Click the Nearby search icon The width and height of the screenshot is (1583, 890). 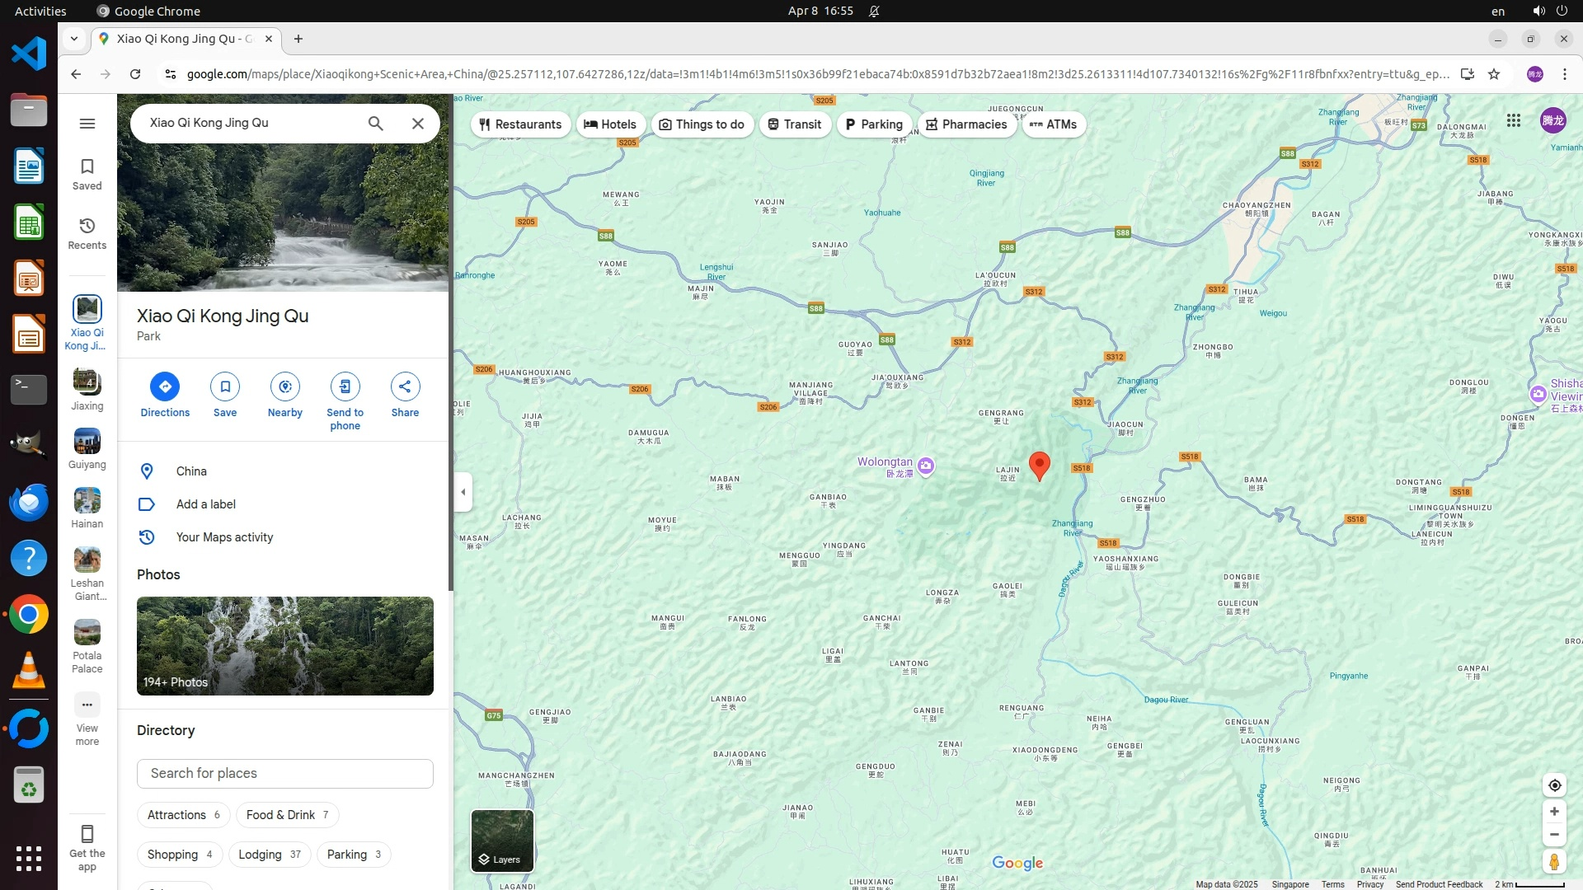(284, 386)
